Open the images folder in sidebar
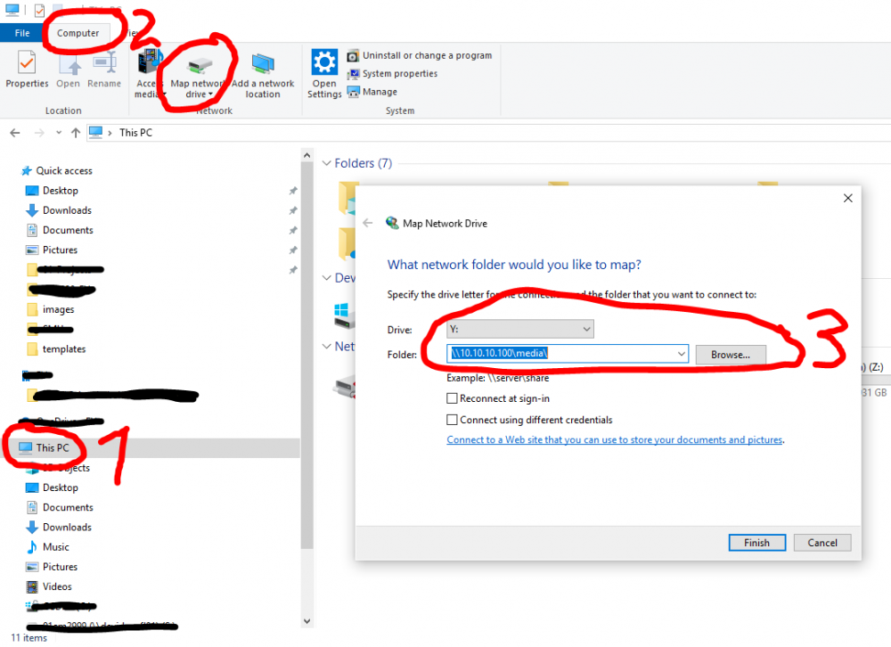The image size is (891, 647). point(51,309)
